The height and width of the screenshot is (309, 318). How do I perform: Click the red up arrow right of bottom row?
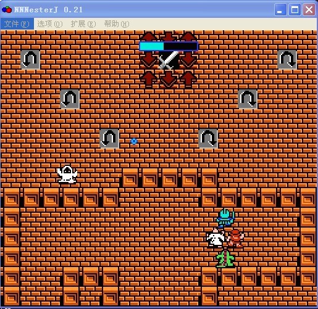pos(188,80)
